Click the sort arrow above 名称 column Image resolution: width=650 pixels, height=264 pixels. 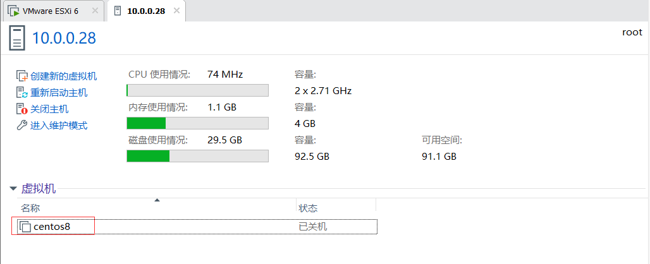point(157,200)
